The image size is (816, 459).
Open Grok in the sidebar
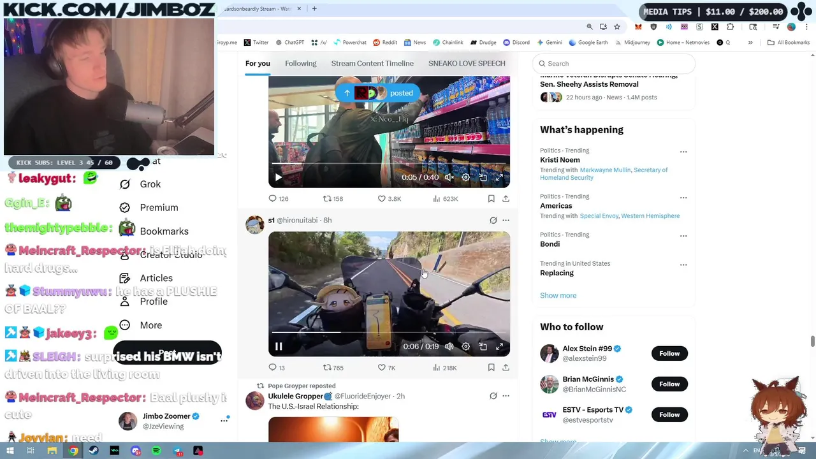141,184
